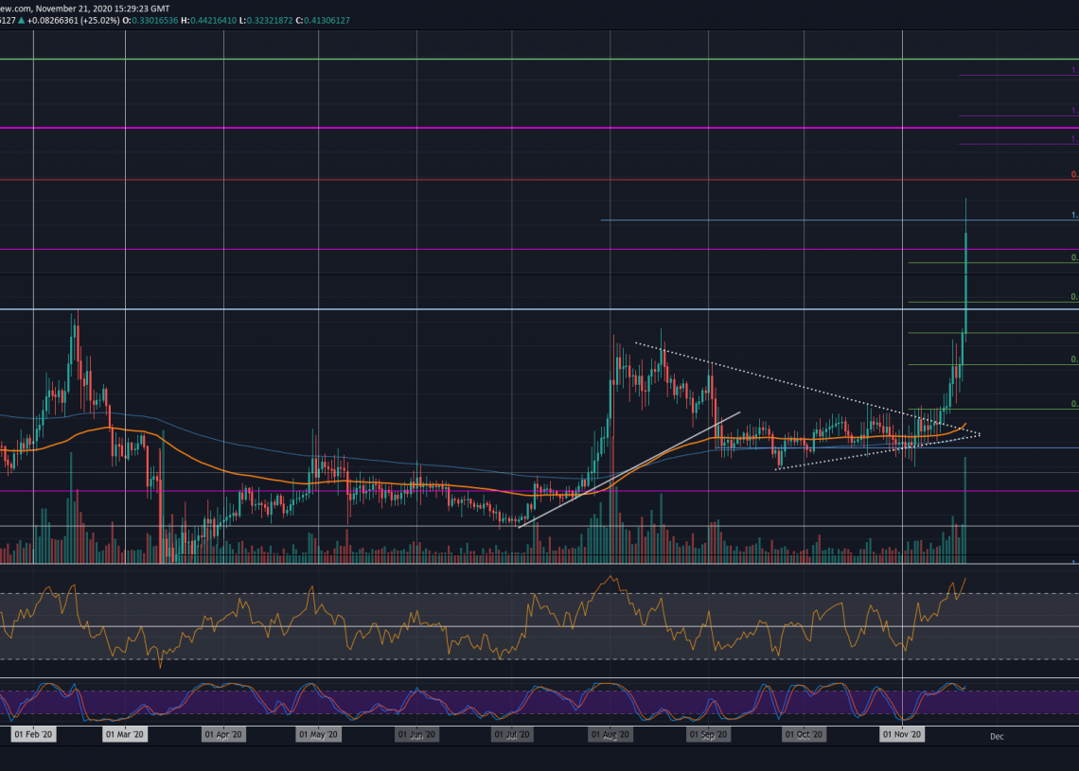Click the purple stochastic oscillator pane
1079x771 pixels.
point(473,702)
